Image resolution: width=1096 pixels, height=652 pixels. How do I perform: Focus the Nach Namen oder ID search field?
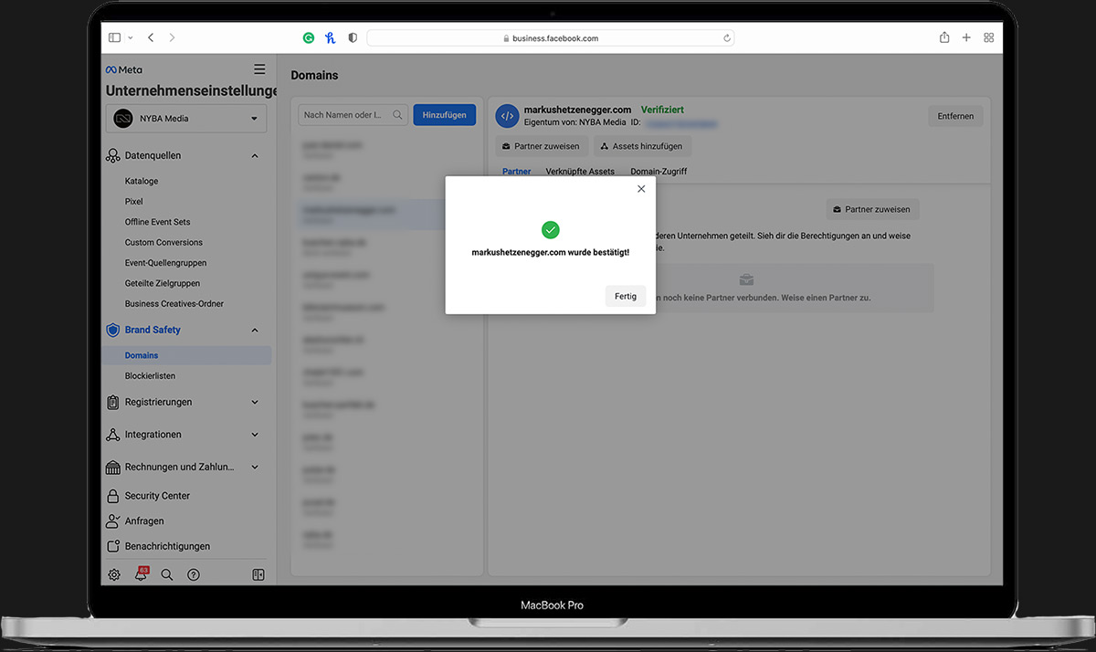[x=353, y=115]
